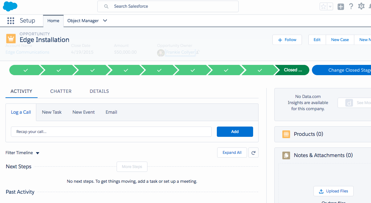Select the New Event tab
Screen dimensions: 371x203
click(84, 112)
